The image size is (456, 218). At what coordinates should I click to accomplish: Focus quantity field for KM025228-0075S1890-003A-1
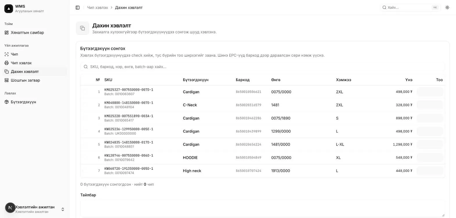tap(430, 118)
